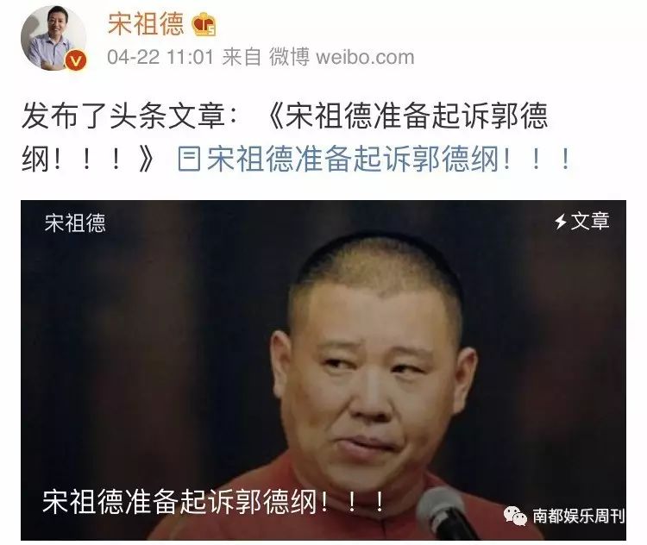Image resolution: width=647 pixels, height=545 pixels.
Task: Open the crown membership badge icon
Action: pyautogui.click(x=204, y=24)
